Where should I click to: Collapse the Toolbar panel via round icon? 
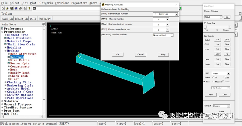pos(240,13)
